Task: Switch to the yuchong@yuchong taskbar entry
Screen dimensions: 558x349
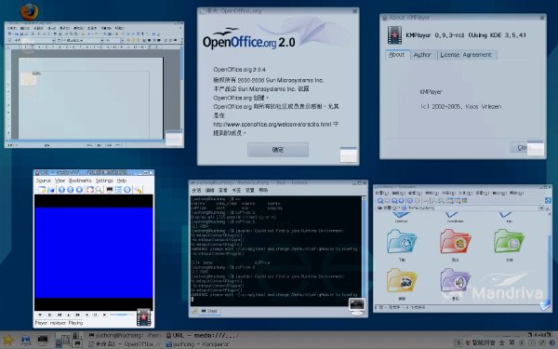Action: point(125,335)
